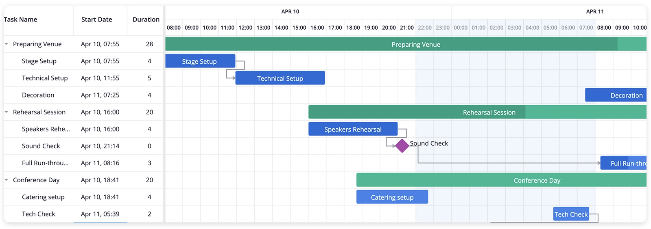Click duration value 28 for Preparing Venue
The image size is (651, 229).
tap(149, 44)
